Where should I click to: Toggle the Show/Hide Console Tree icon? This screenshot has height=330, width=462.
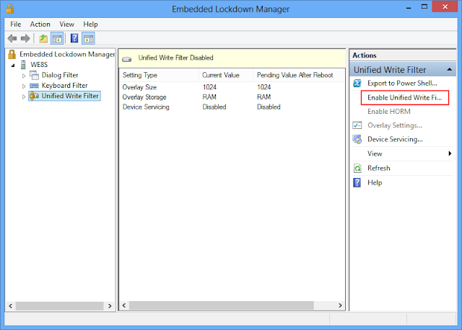(57, 38)
